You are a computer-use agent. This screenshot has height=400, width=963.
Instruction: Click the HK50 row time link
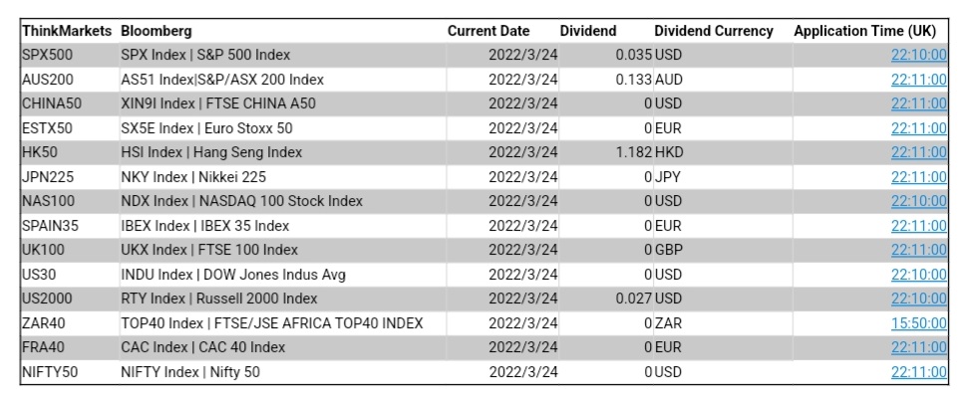click(x=918, y=152)
